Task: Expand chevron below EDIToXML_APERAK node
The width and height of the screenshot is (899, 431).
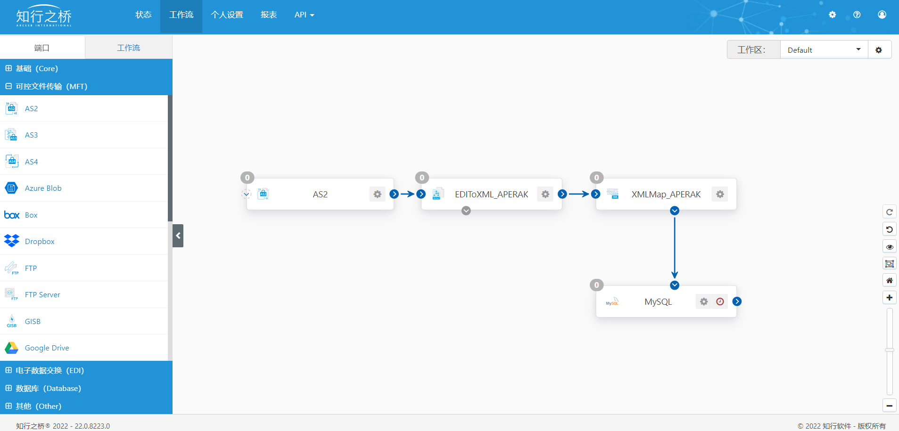Action: 466,211
